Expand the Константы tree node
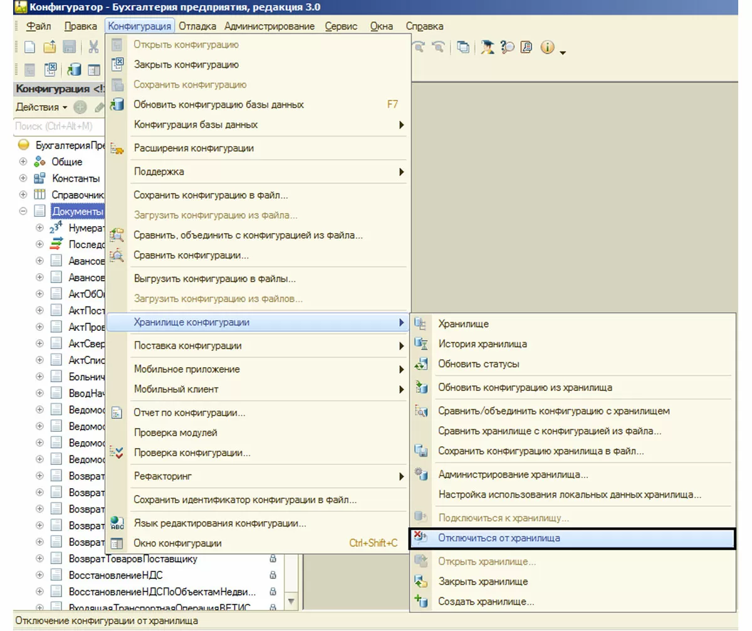This screenshot has height=631, width=752. tap(23, 179)
